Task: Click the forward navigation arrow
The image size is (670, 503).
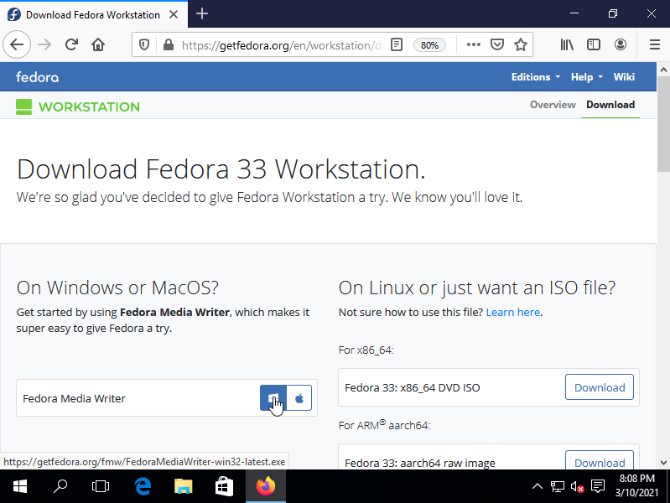Action: (x=44, y=44)
